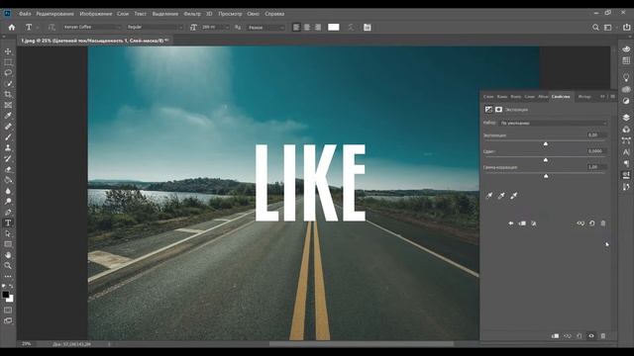This screenshot has width=634, height=356.
Task: Open Character panel from right dock icon
Action: click(x=626, y=152)
